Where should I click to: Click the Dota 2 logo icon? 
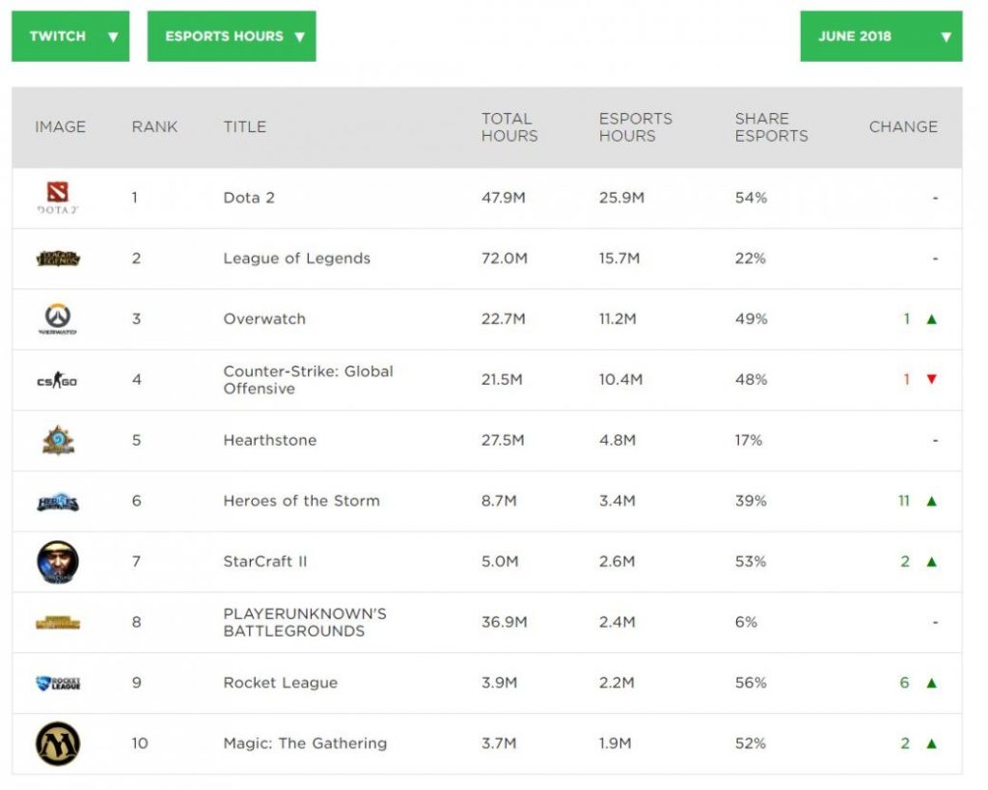point(58,197)
